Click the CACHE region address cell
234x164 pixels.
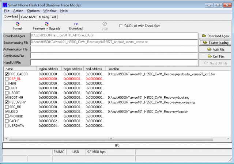click(49, 121)
